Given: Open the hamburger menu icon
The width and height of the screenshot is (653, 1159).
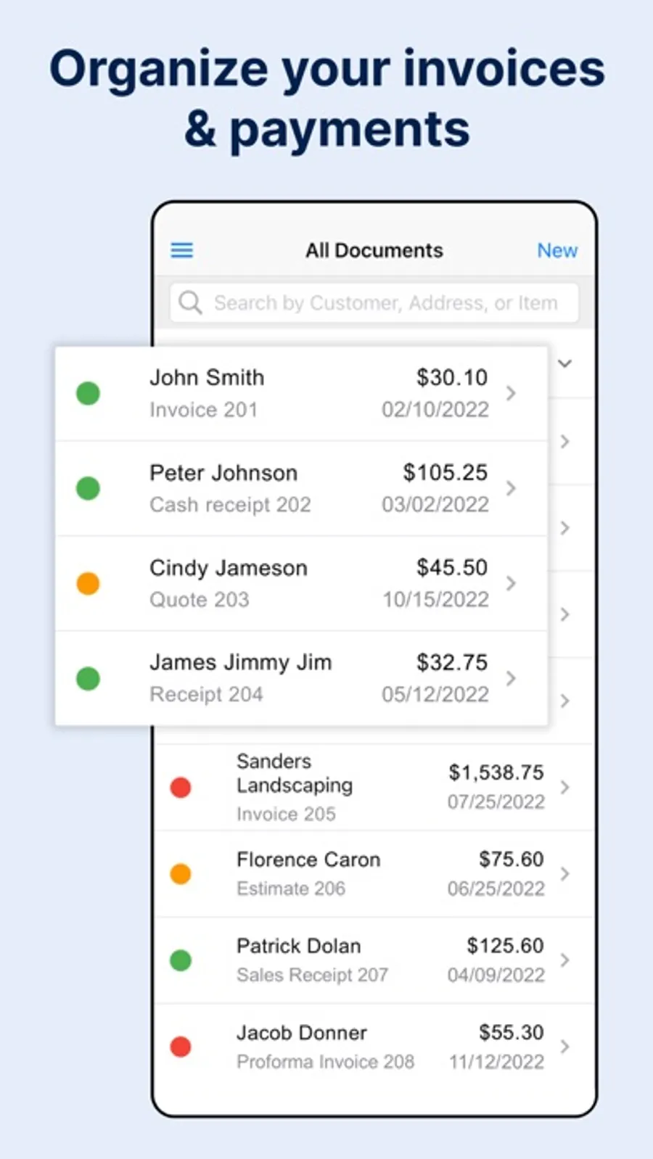Looking at the screenshot, I should coord(181,250).
